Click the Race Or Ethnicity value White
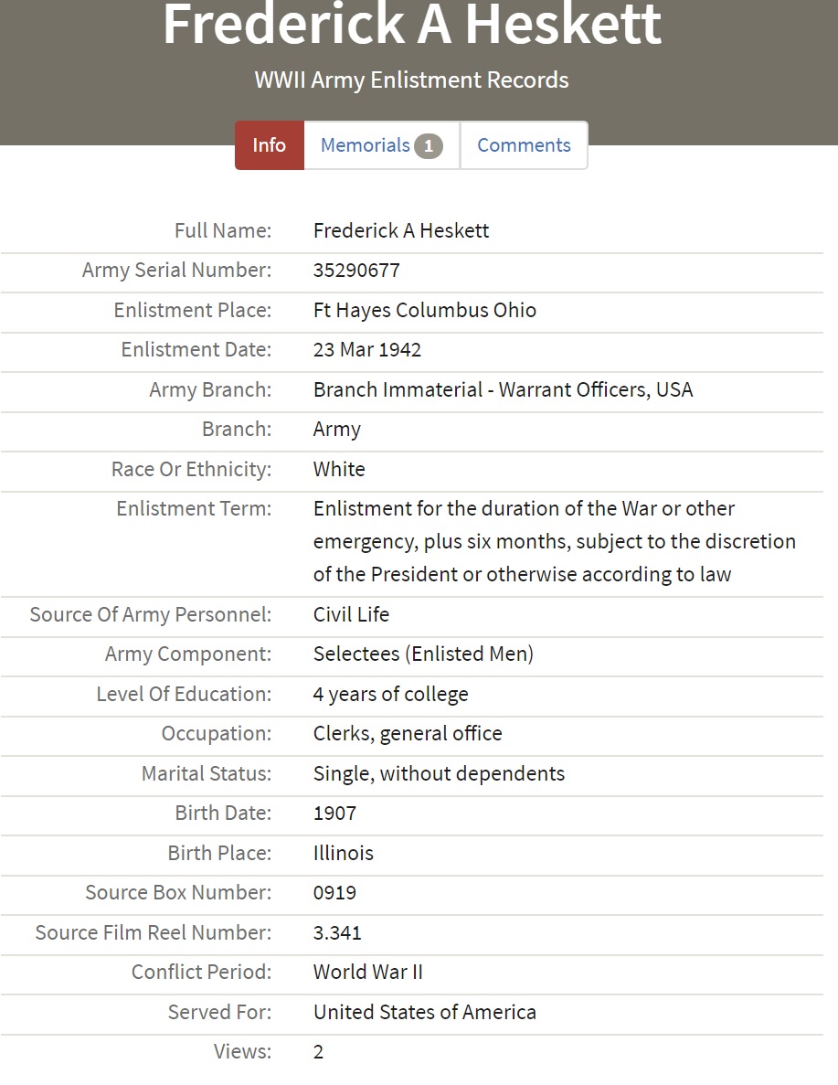This screenshot has width=838, height=1085. pyautogui.click(x=339, y=469)
